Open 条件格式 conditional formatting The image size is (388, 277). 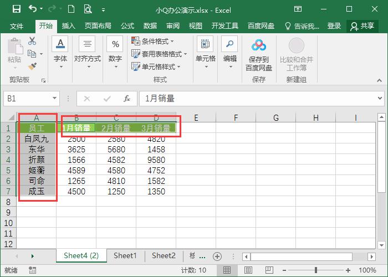152,41
